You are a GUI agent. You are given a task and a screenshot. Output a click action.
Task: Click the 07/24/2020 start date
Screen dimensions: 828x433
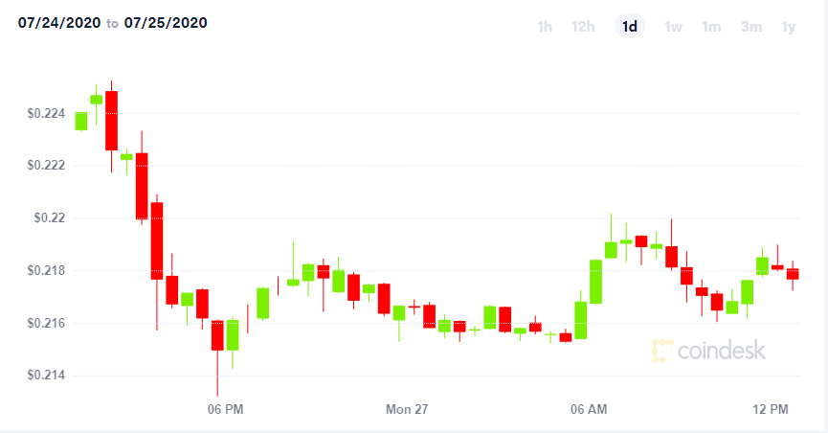click(x=59, y=23)
